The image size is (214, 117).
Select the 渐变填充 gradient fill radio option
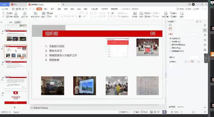[171, 42]
